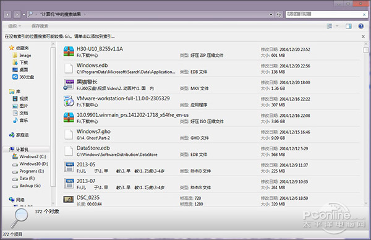Clear the search box with X
This screenshot has height=240, width=371.
tap(364, 15)
